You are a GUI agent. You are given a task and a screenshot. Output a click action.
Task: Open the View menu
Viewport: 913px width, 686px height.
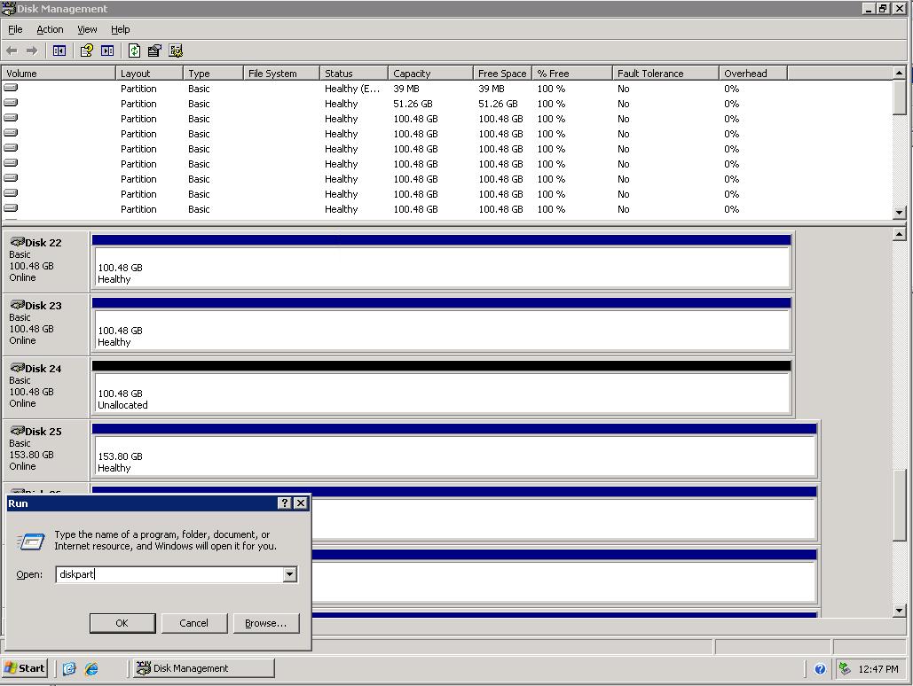[87, 29]
